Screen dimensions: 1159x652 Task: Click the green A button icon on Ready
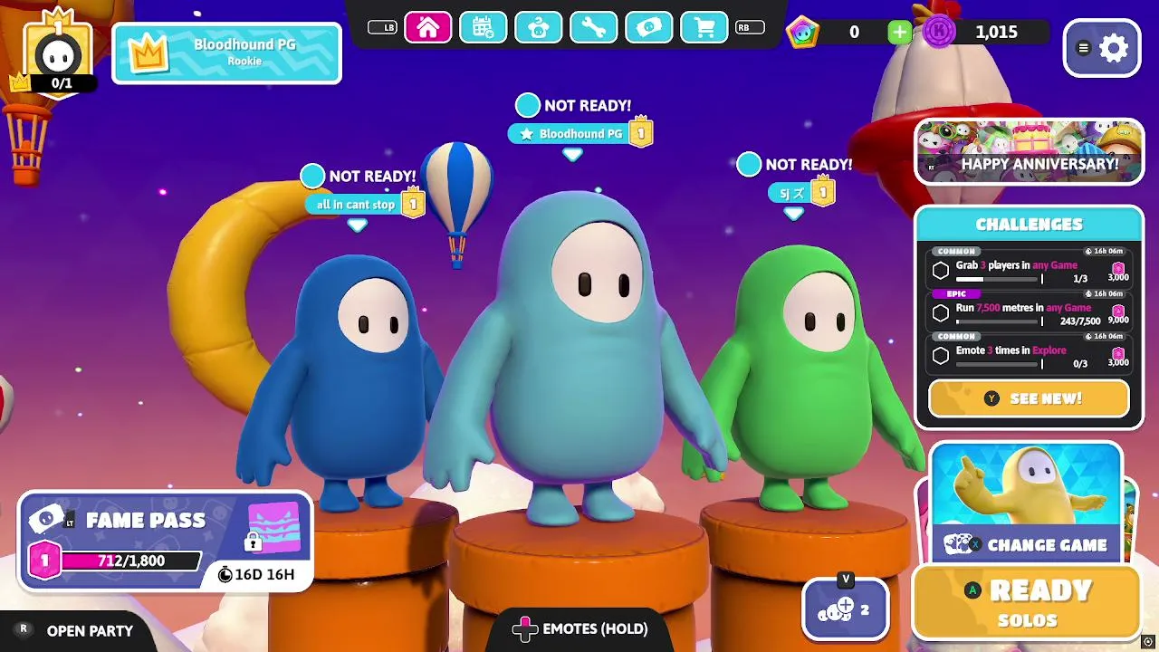pos(972,590)
